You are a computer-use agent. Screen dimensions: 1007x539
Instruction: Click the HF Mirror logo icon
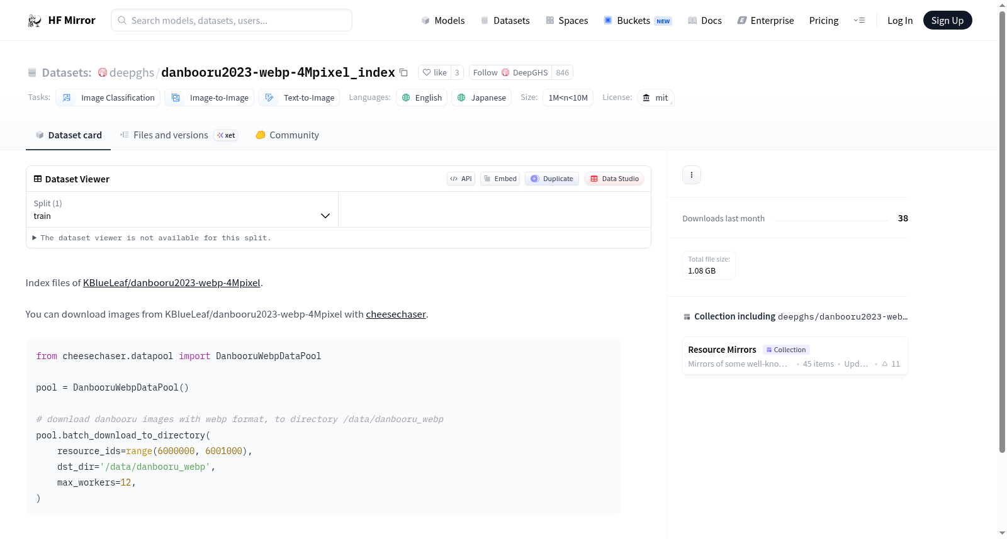[35, 21]
